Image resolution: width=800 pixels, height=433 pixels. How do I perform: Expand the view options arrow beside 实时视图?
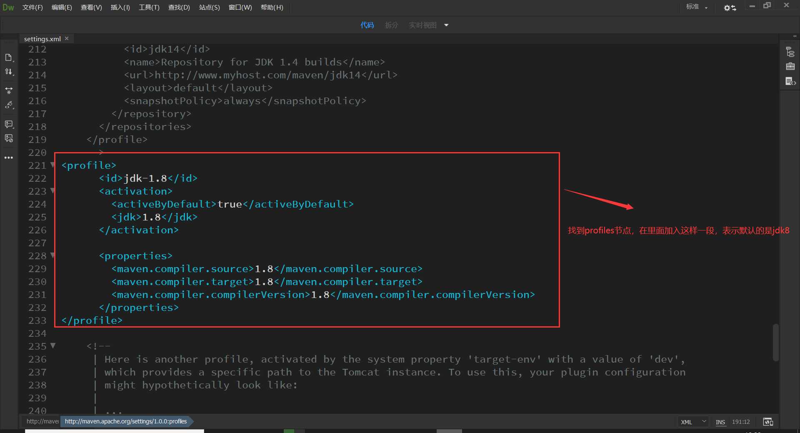(446, 25)
